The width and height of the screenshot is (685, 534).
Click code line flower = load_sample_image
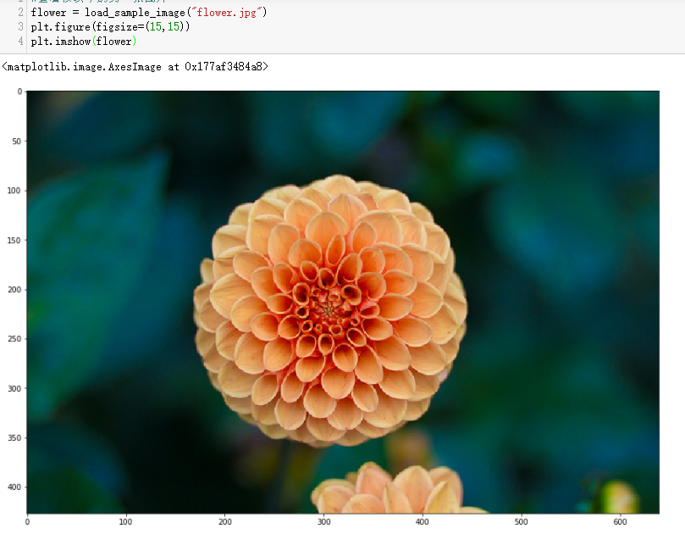point(148,13)
